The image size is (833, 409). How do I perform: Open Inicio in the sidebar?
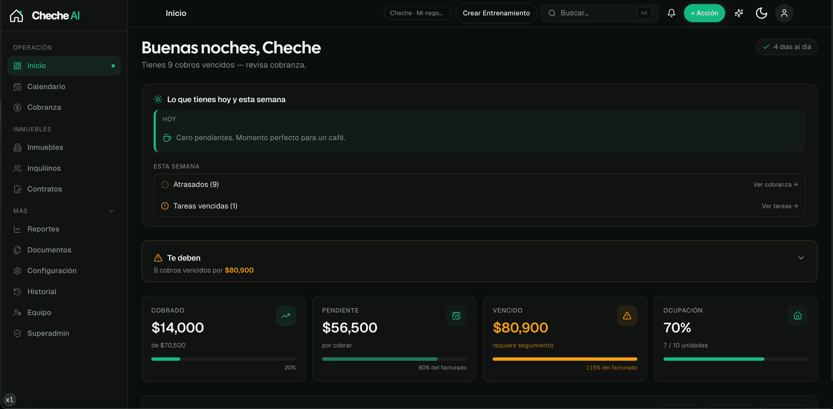pos(64,66)
